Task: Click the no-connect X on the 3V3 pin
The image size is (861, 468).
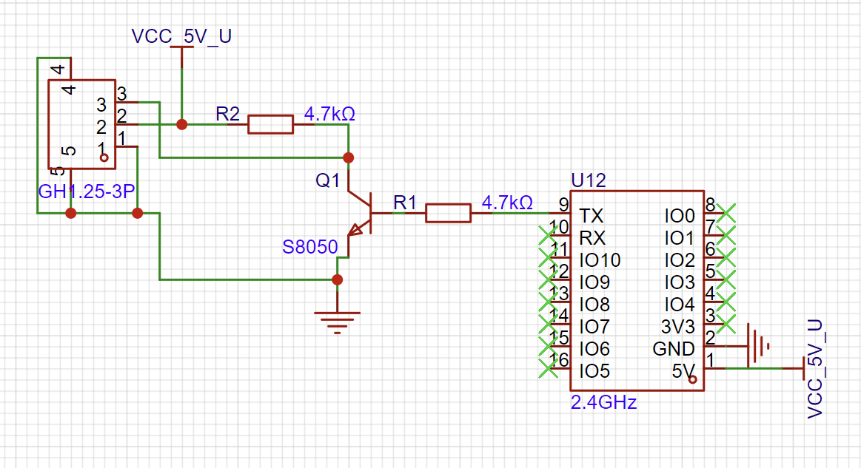Action: (727, 324)
